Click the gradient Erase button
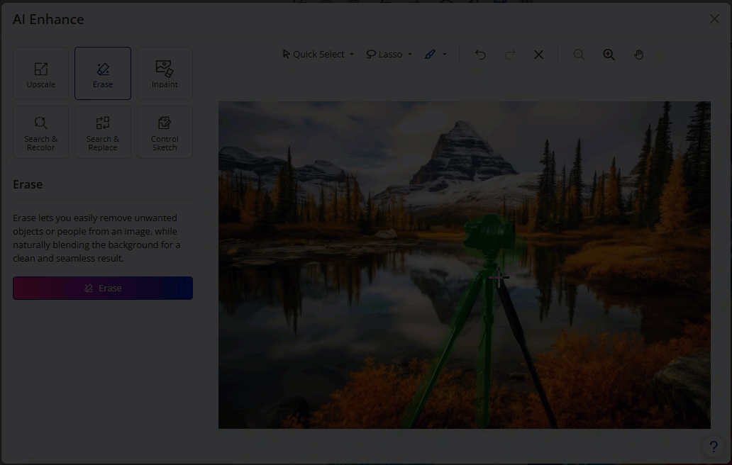 pyautogui.click(x=103, y=288)
